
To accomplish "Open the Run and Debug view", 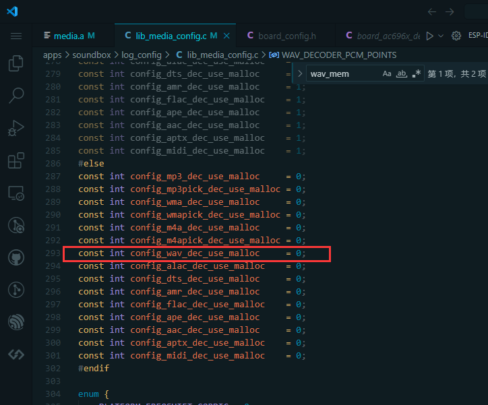I will pos(16,128).
